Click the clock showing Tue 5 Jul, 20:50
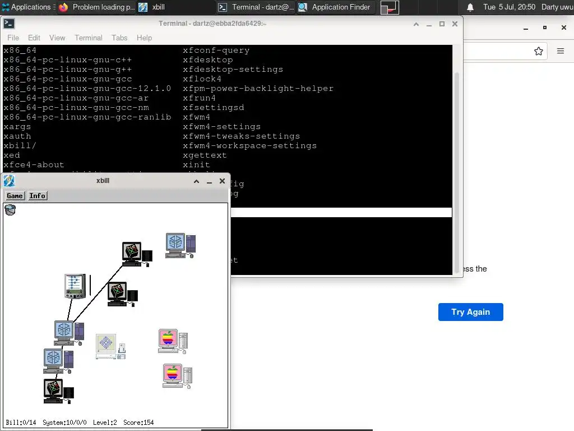574x431 pixels. 509,7
